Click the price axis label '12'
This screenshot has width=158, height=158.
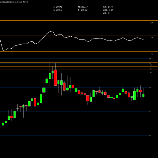[150, 136]
